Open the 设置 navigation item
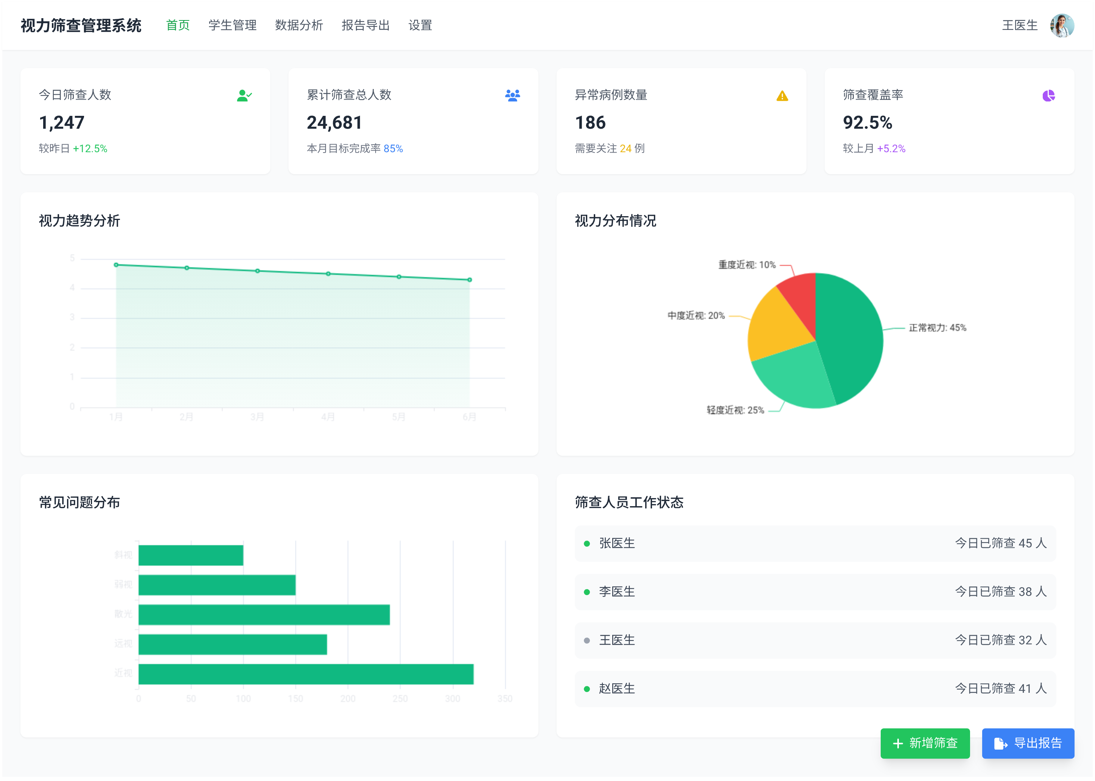This screenshot has height=781, width=1095. pyautogui.click(x=420, y=25)
